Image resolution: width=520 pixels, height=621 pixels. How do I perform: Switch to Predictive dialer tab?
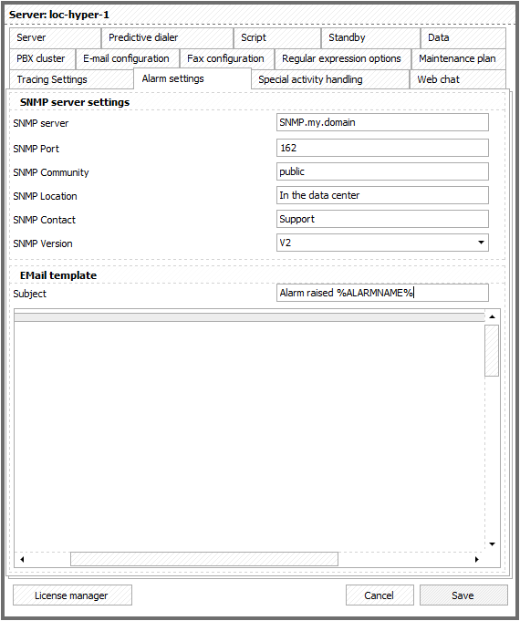(x=167, y=38)
